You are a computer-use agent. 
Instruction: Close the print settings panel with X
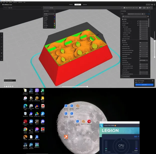[x=149, y=11]
